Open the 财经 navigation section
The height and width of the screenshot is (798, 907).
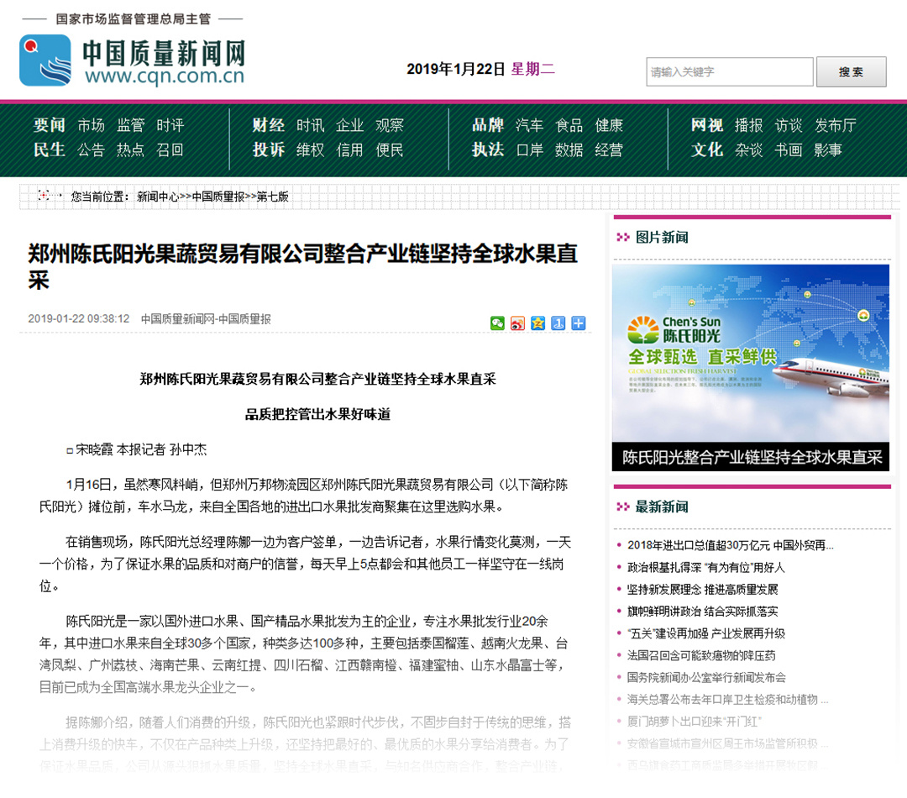pyautogui.click(x=269, y=125)
